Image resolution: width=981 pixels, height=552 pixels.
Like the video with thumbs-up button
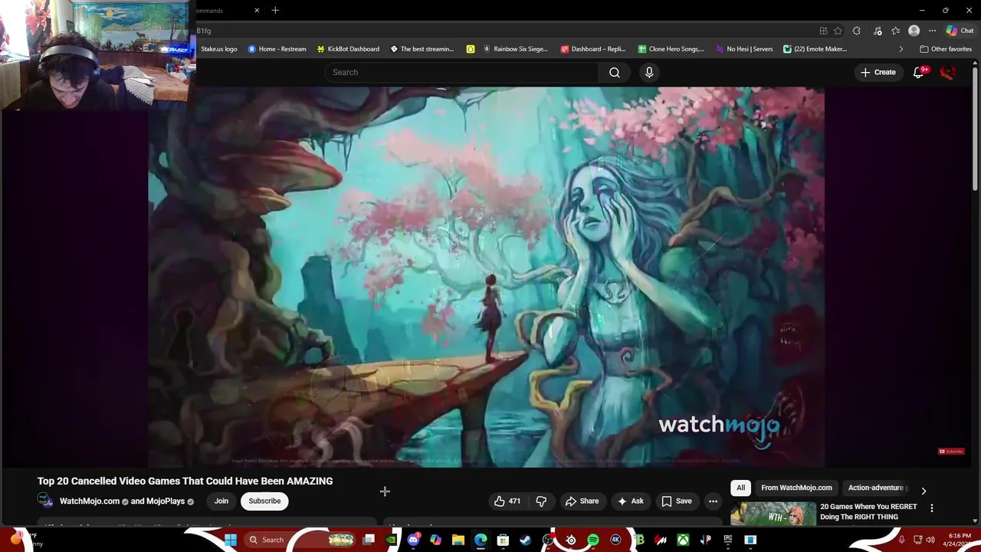pyautogui.click(x=507, y=501)
